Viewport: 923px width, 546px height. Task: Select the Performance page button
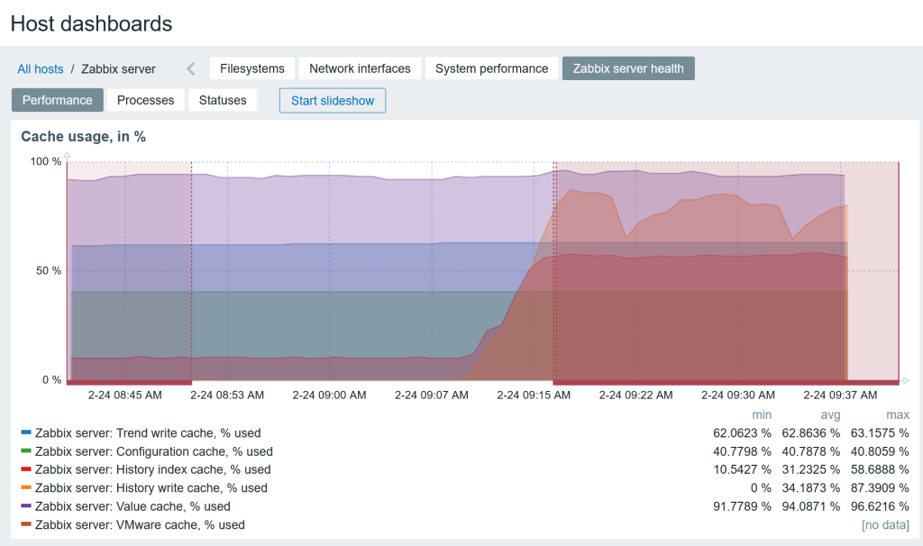[58, 100]
